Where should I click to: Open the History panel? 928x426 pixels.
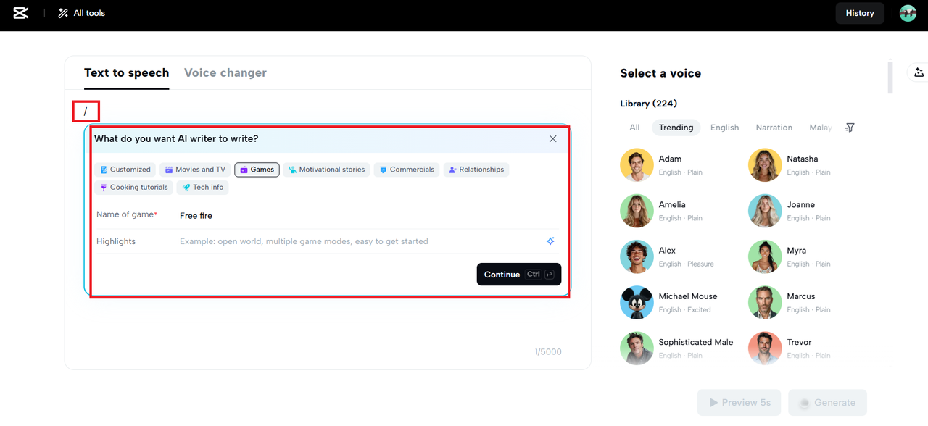pos(859,13)
